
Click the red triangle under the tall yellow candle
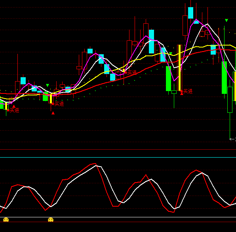182,93
